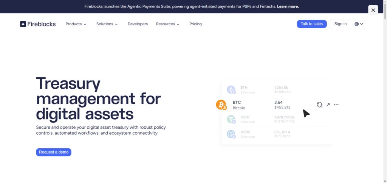The width and height of the screenshot is (387, 183).
Task: Click the swap icon in BTC row
Action: pos(320,105)
